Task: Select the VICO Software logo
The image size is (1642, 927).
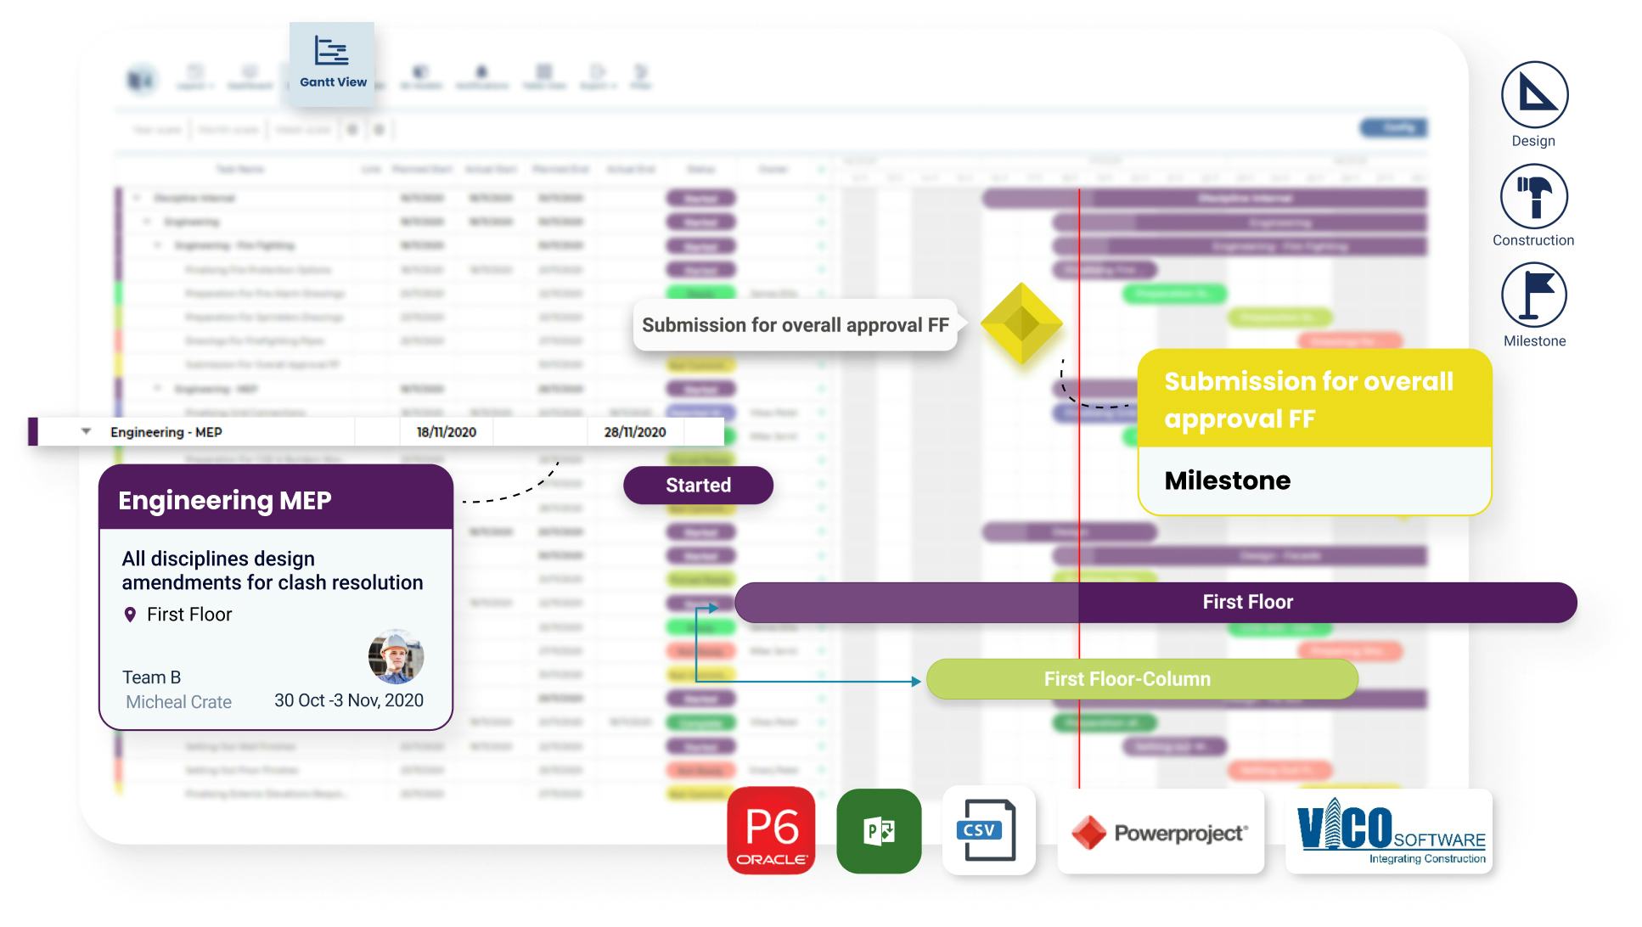Action: point(1389,832)
